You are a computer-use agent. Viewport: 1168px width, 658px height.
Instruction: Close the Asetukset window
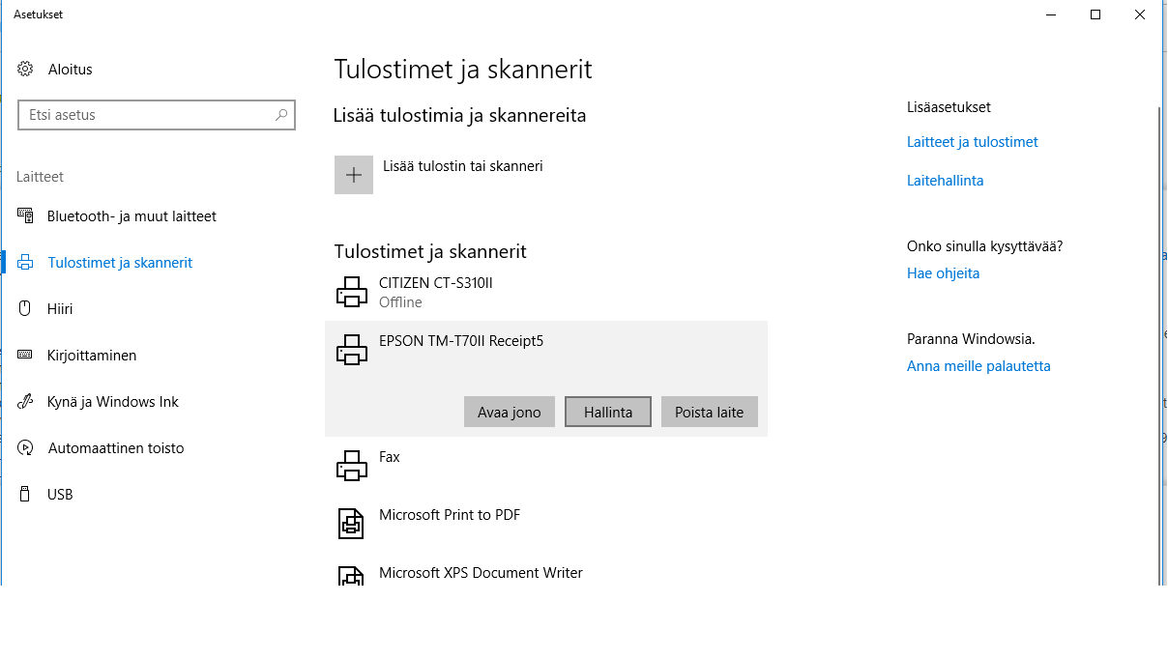pos(1140,14)
